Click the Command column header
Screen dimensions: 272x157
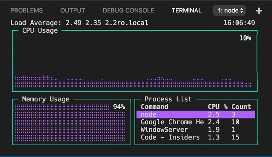pyautogui.click(x=154, y=106)
